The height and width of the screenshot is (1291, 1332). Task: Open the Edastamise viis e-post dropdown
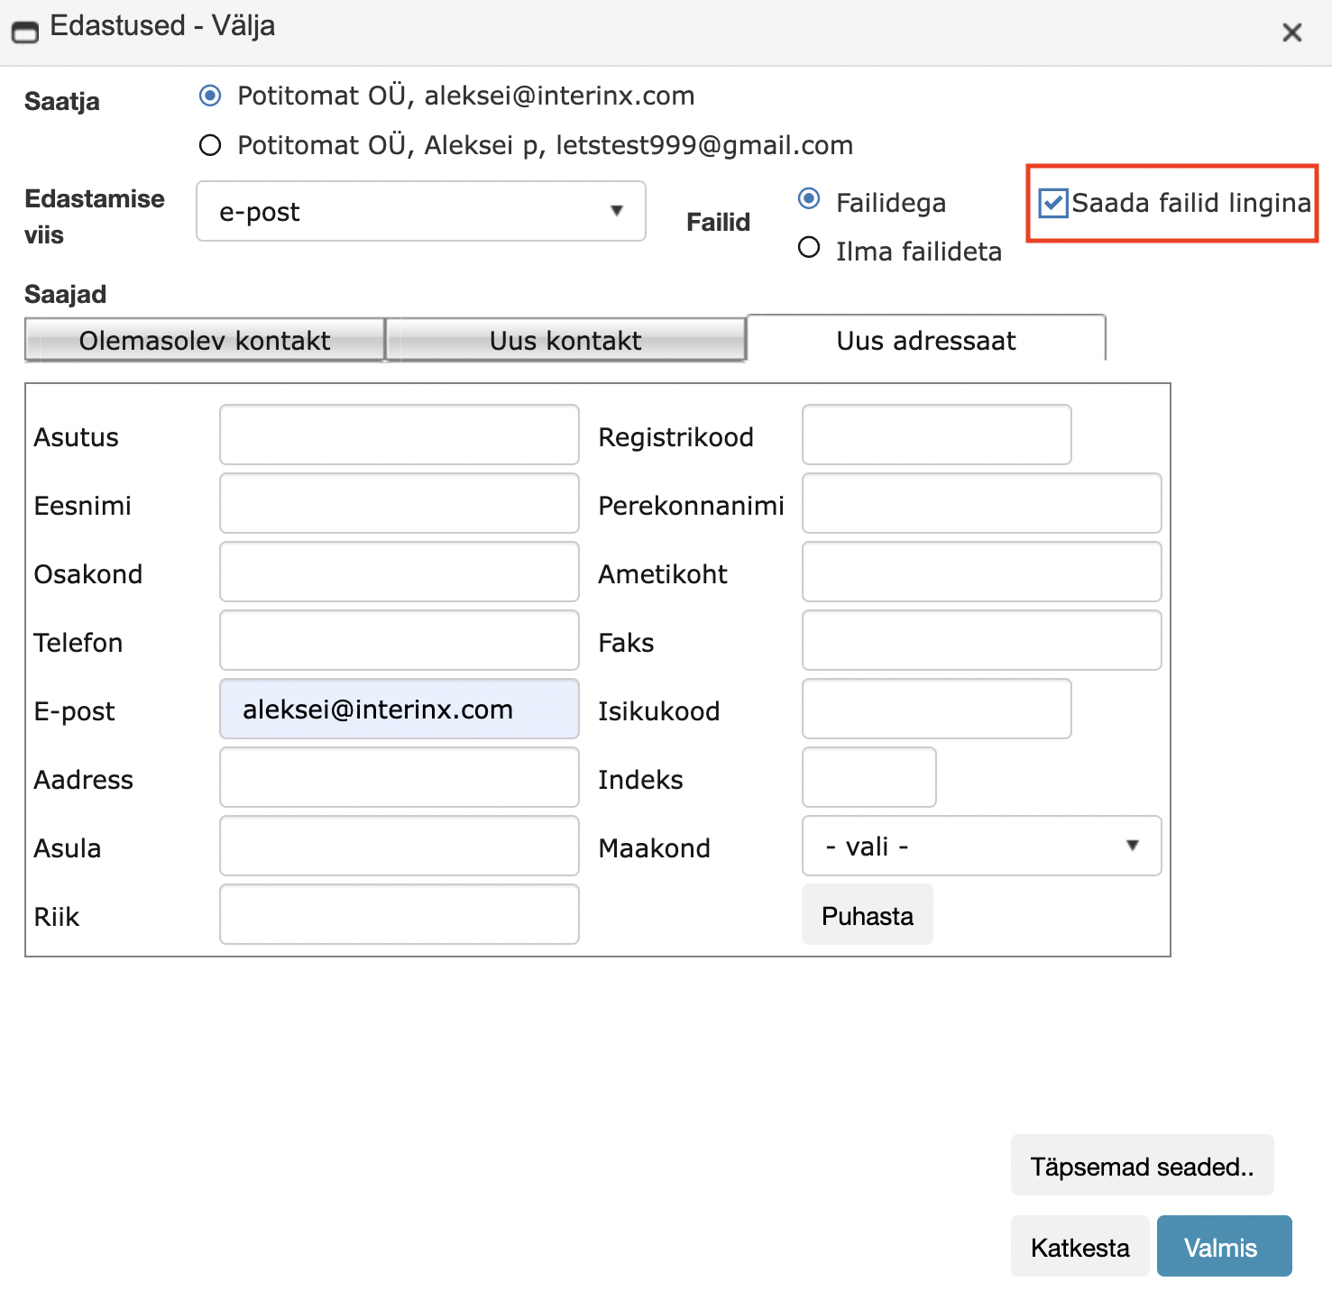click(420, 212)
